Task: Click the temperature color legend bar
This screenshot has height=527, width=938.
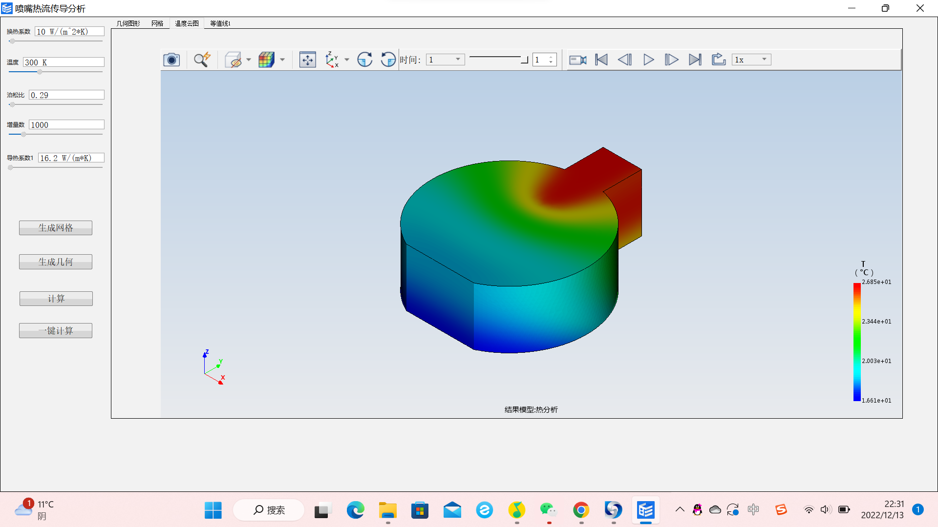Action: (857, 342)
